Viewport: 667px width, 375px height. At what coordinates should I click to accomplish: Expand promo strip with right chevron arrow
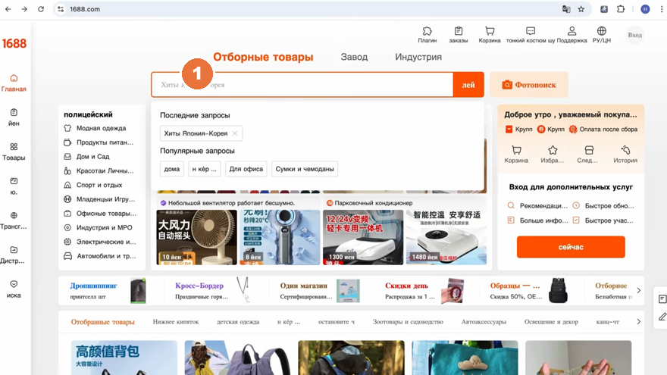click(x=638, y=290)
